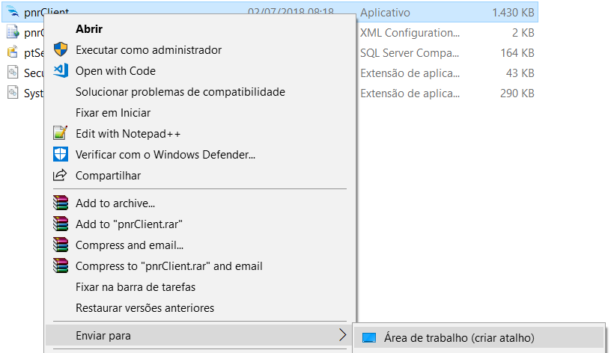Viewport: 614px width, 353px height.
Task: Click the shield icon beside Executar como administrador
Action: click(x=61, y=49)
